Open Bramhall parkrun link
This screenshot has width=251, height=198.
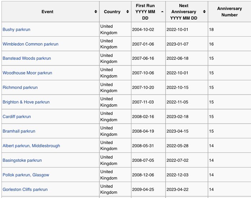click(19, 131)
